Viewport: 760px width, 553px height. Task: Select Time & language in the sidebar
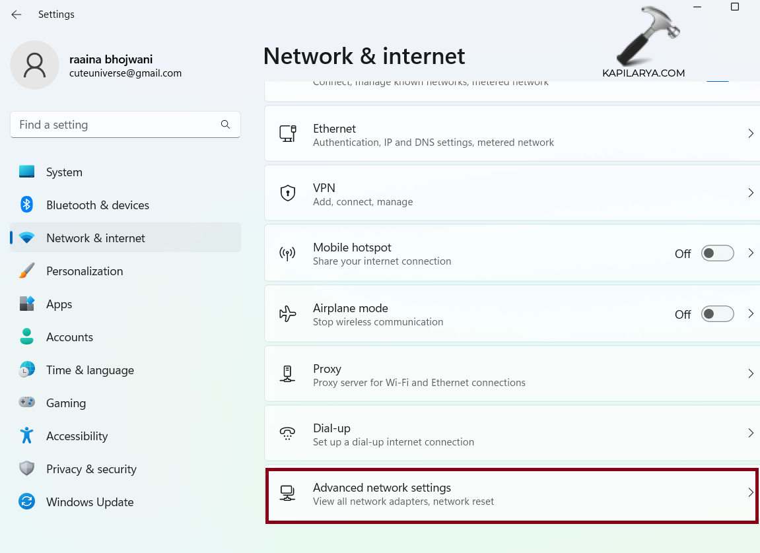(x=90, y=370)
